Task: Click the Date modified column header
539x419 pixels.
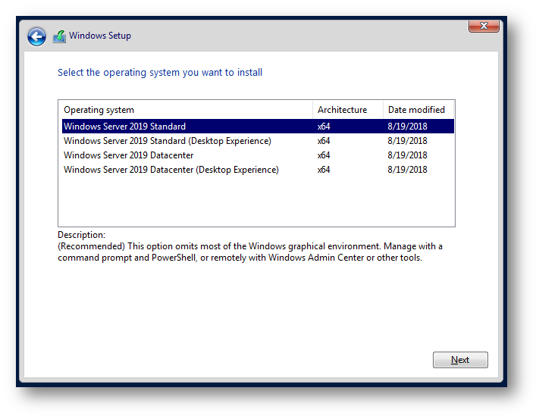Action: tap(416, 110)
